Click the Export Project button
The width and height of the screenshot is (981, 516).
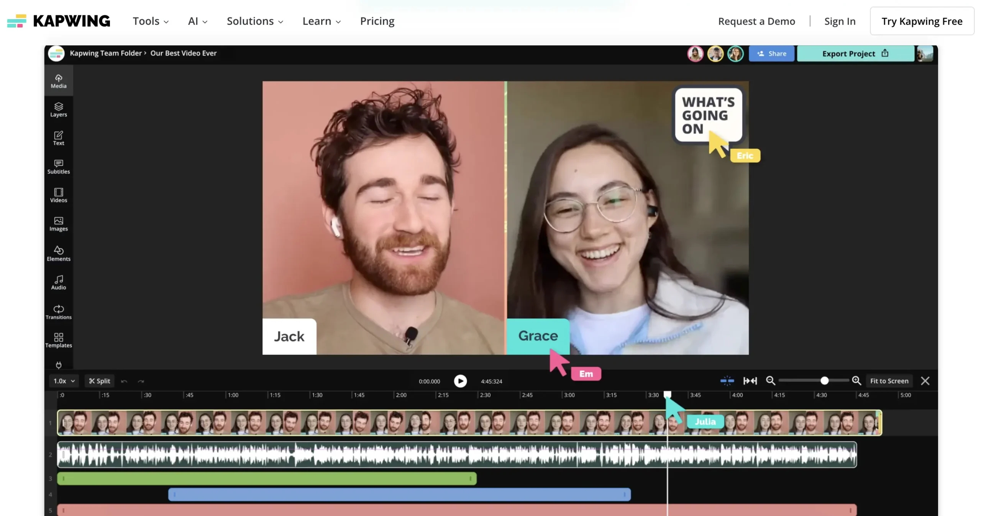point(855,54)
